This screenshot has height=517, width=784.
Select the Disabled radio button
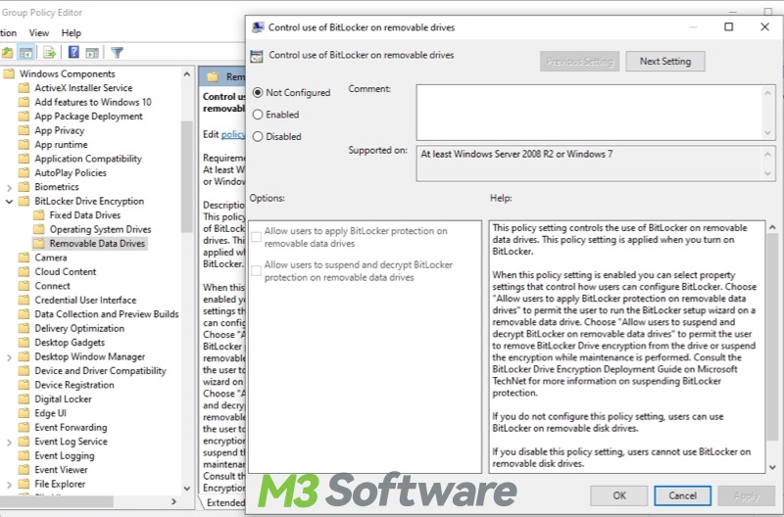[x=258, y=136]
